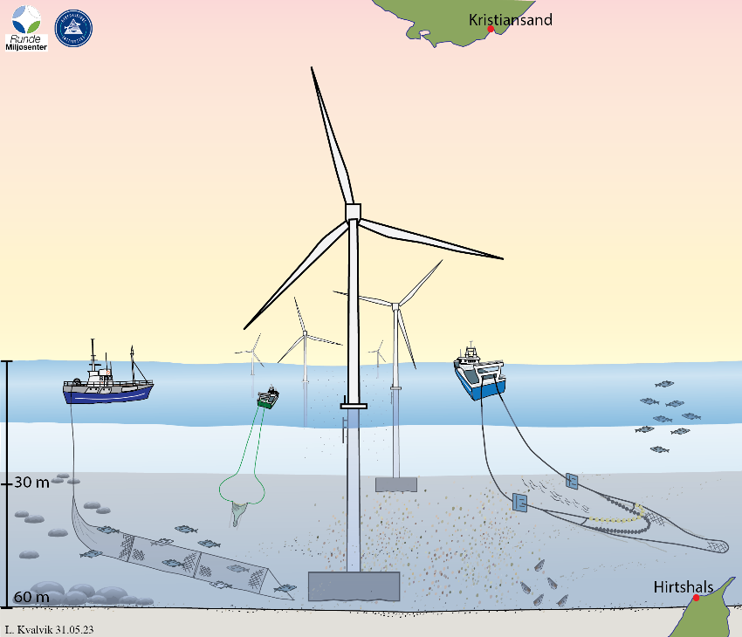
Task: Click the red dot marking Kristiansand
Action: [491, 30]
